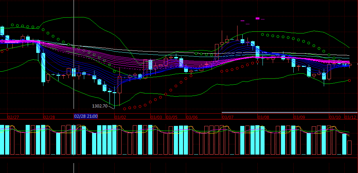Viewport: 358px width, 173px height.
Task: Click the magenta square marker above the chart
Action: click(x=257, y=18)
